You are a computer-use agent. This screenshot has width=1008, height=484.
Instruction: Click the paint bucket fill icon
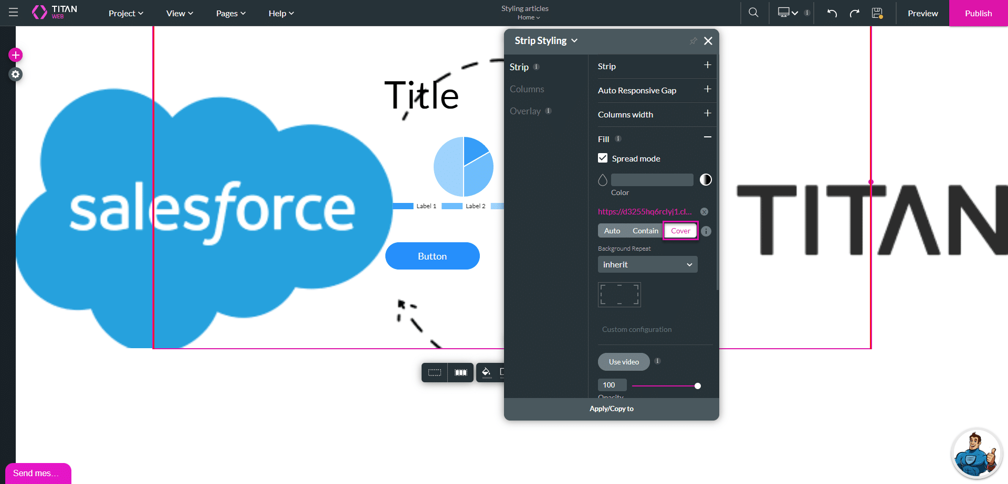486,372
